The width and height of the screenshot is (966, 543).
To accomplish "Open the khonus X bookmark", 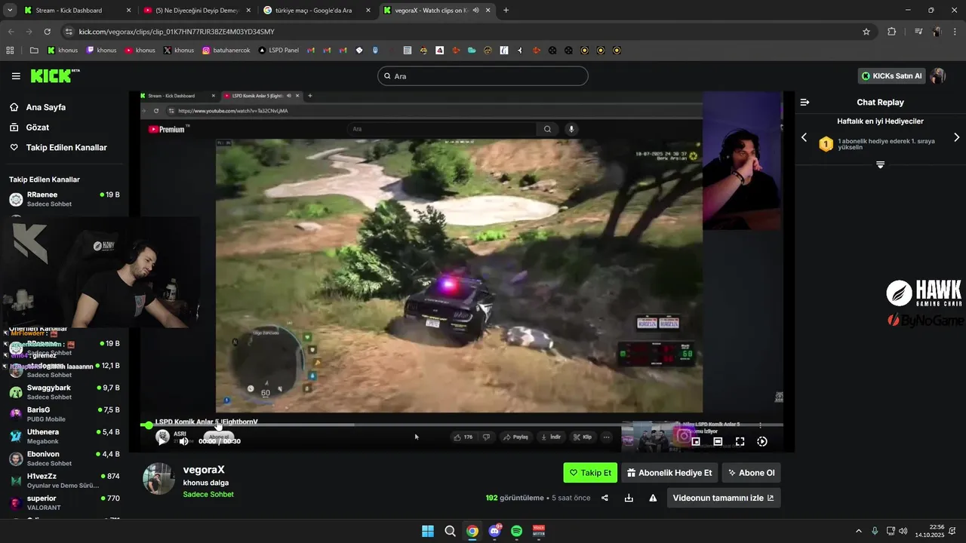I will point(178,51).
